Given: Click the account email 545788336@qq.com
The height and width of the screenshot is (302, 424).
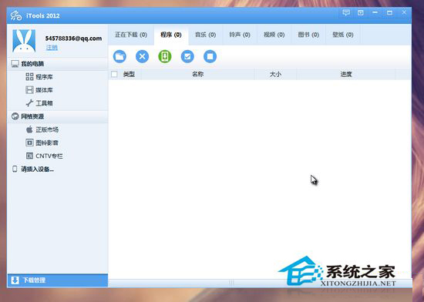Looking at the screenshot, I should [73, 39].
